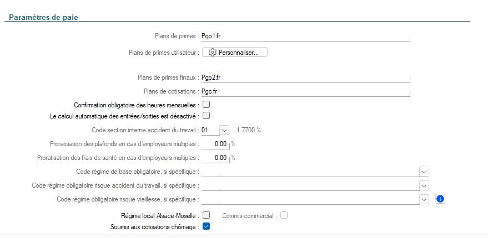Screen dimensions: 488x238
Task: Click the Plans de cotisations field
Action: 305,91
